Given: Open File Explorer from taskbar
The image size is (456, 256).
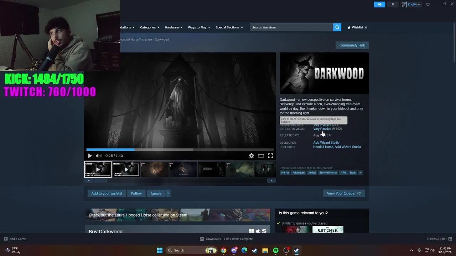Looking at the screenshot, I should (x=265, y=250).
